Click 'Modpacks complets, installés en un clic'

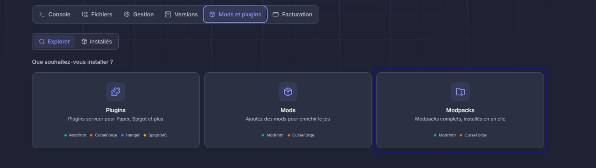tap(460, 119)
